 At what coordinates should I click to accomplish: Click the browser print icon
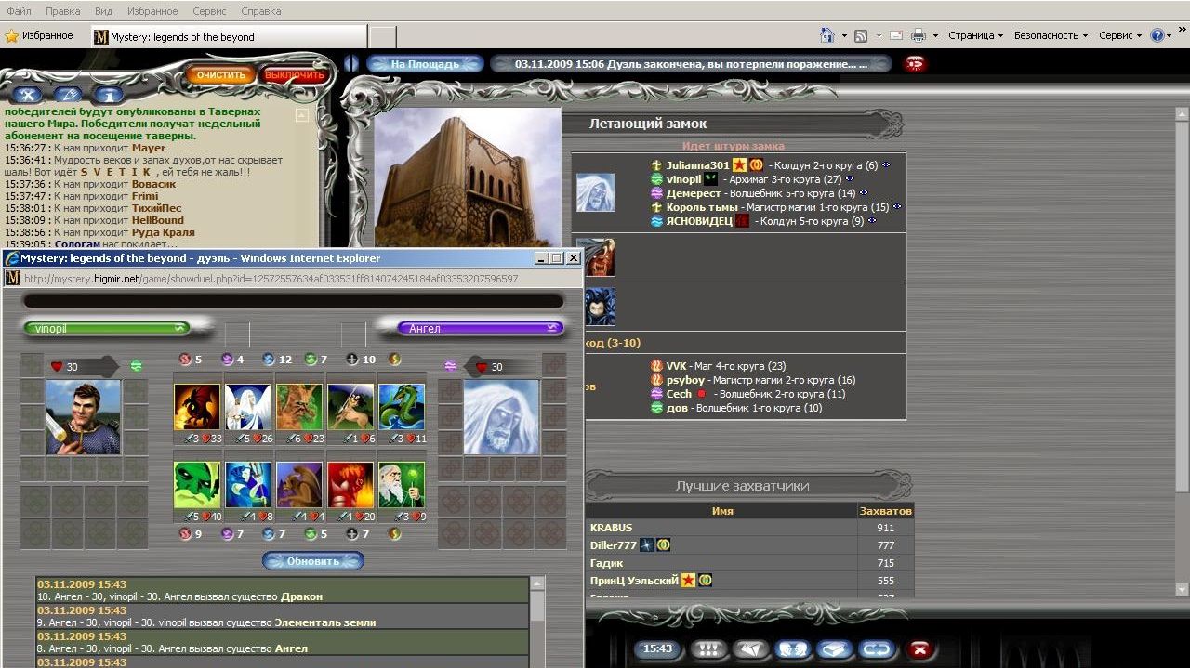tap(918, 36)
